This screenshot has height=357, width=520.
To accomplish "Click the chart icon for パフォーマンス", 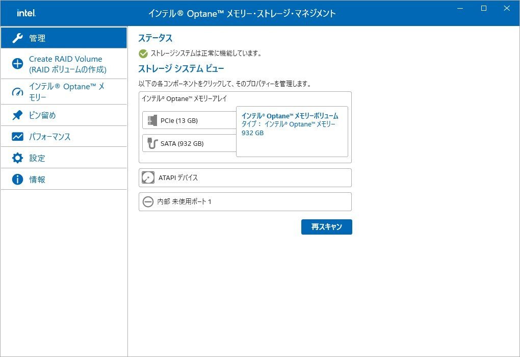I will coord(17,137).
